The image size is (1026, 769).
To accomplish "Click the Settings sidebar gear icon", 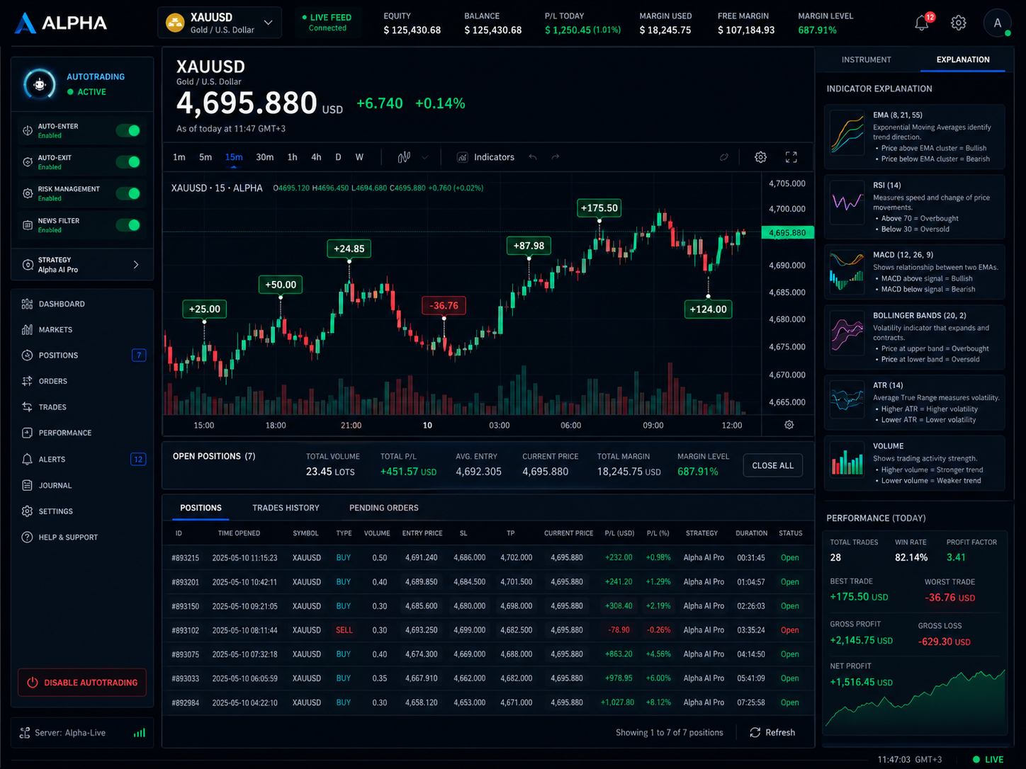I will [27, 511].
